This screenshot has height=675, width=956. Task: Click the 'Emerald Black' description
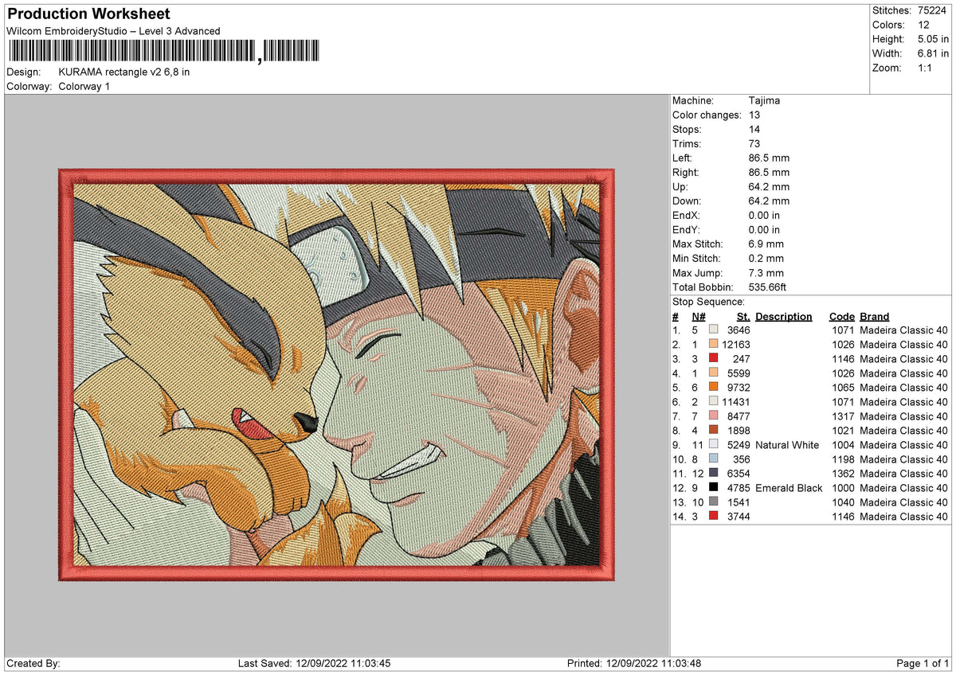point(789,488)
